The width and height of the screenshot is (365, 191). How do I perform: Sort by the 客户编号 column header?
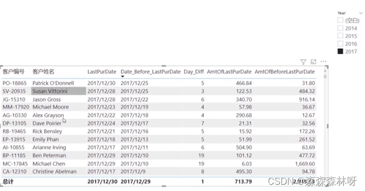click(x=14, y=72)
